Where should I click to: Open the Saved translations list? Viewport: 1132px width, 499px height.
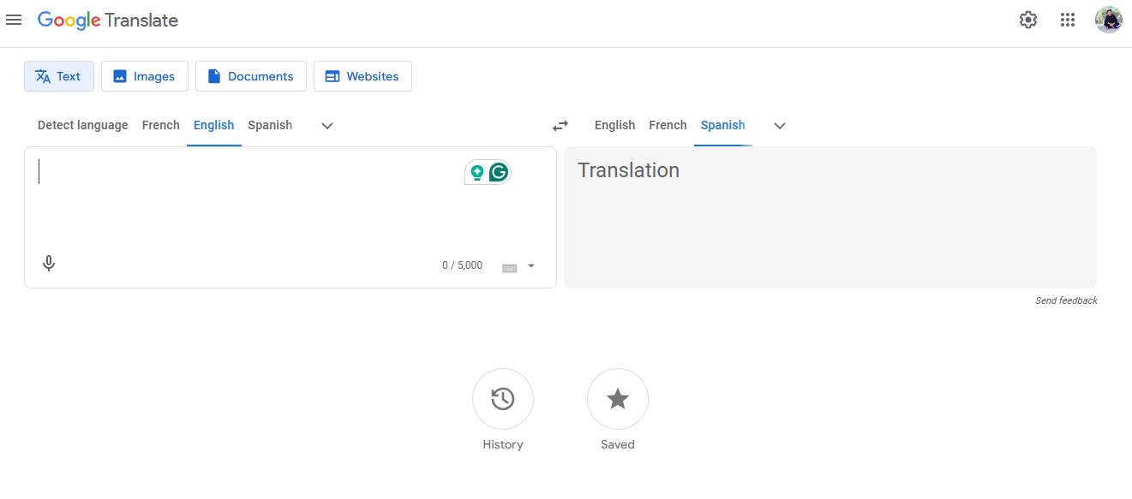click(x=618, y=399)
